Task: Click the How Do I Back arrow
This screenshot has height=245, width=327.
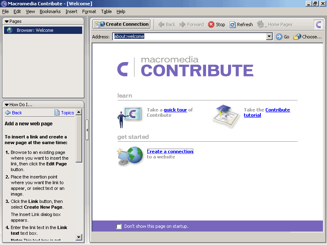Action: pos(8,113)
